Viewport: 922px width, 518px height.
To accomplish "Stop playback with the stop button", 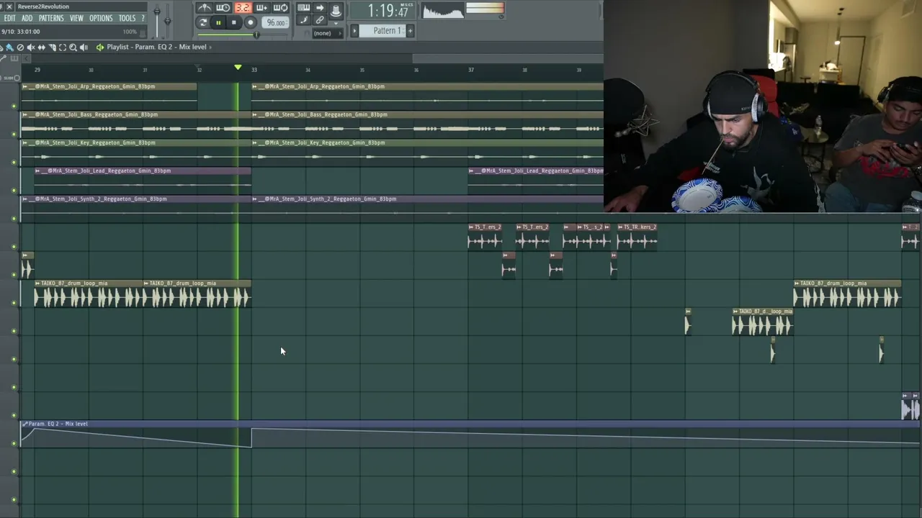I will 234,23.
